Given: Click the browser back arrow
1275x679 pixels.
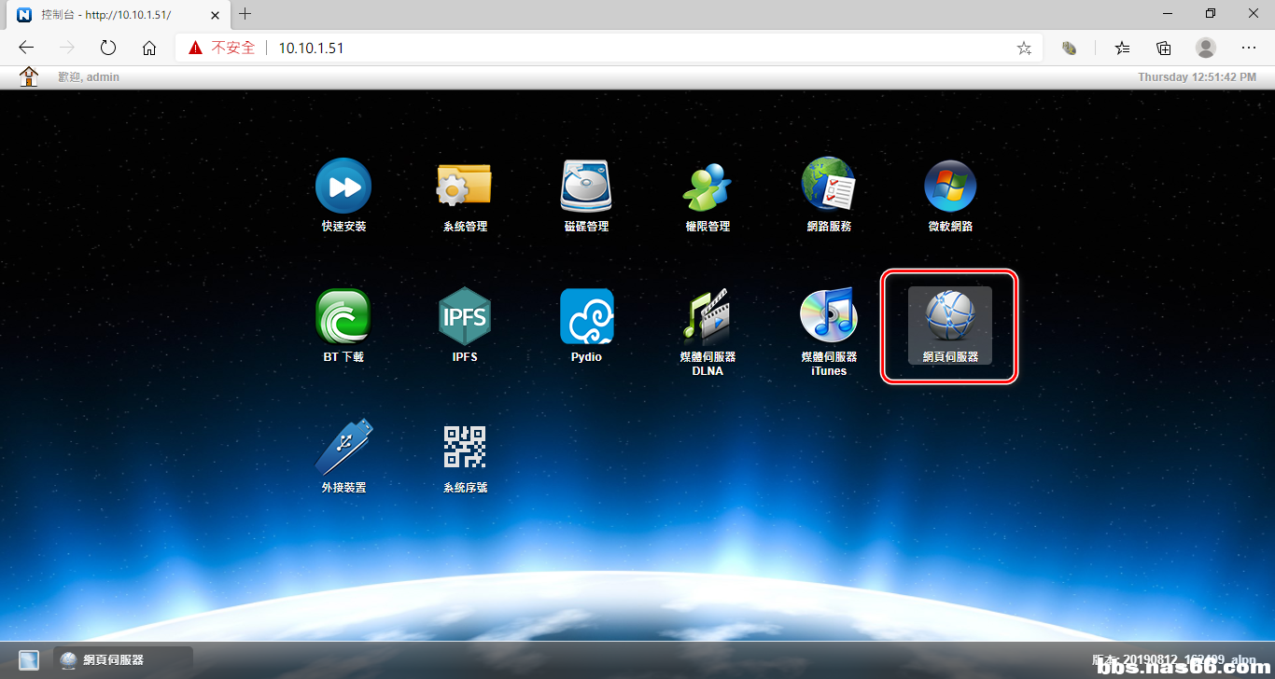Looking at the screenshot, I should click(26, 48).
